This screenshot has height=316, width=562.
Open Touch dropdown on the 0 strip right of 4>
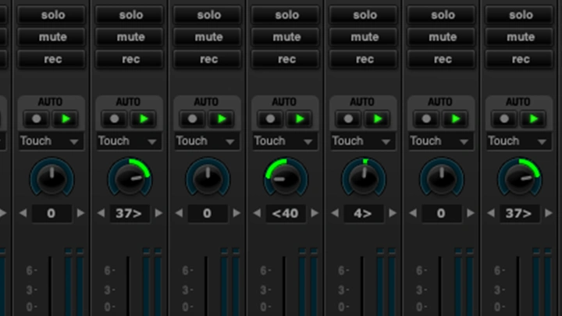(441, 141)
